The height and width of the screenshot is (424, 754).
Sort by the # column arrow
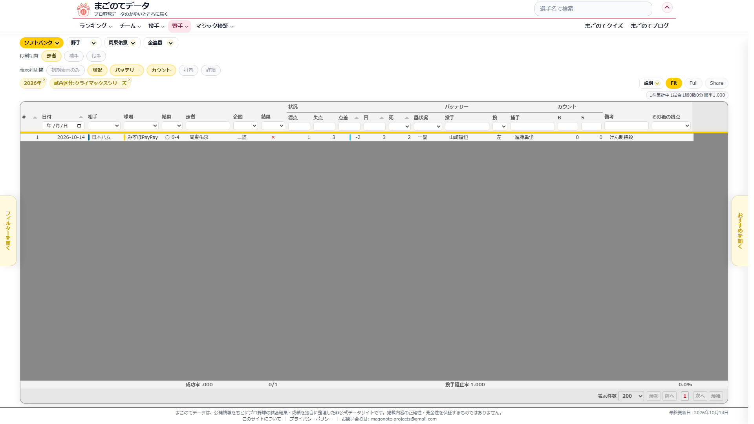35,117
